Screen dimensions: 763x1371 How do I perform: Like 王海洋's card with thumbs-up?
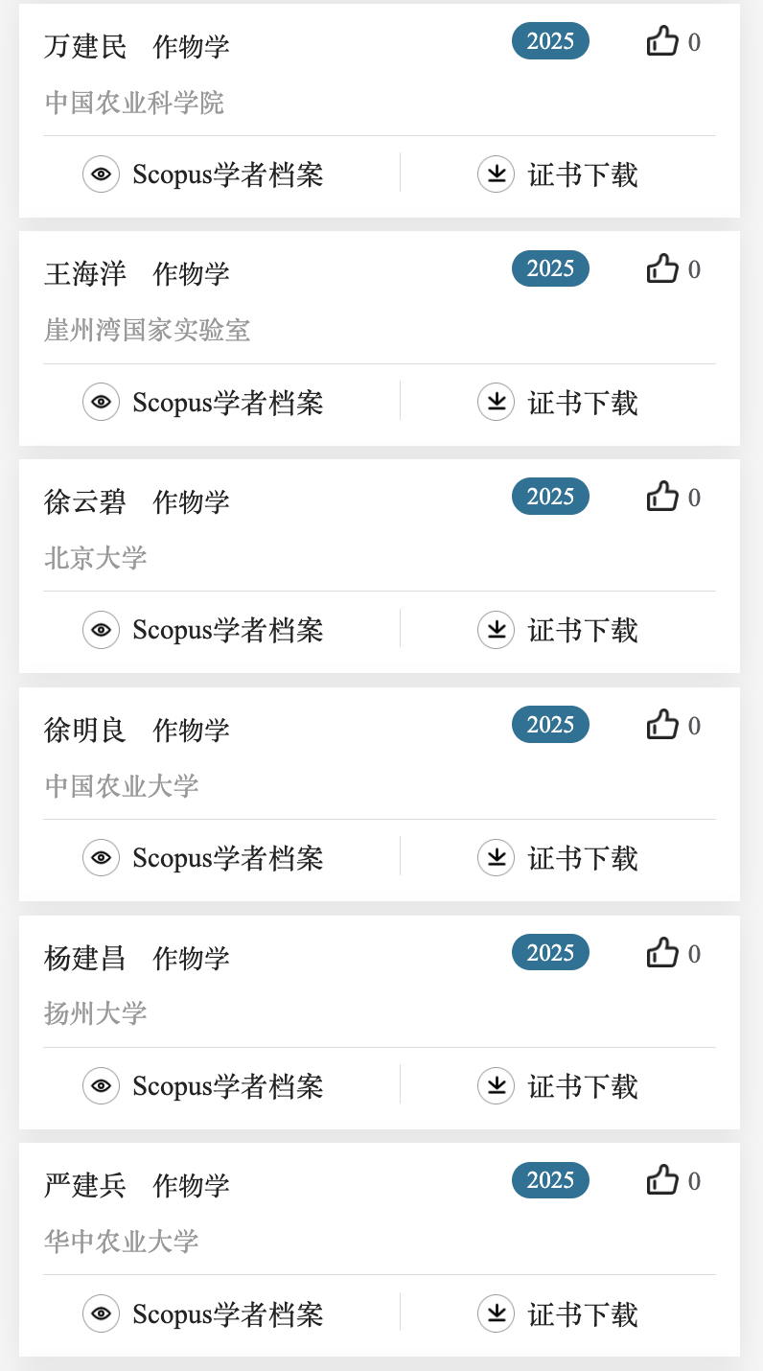pos(662,269)
